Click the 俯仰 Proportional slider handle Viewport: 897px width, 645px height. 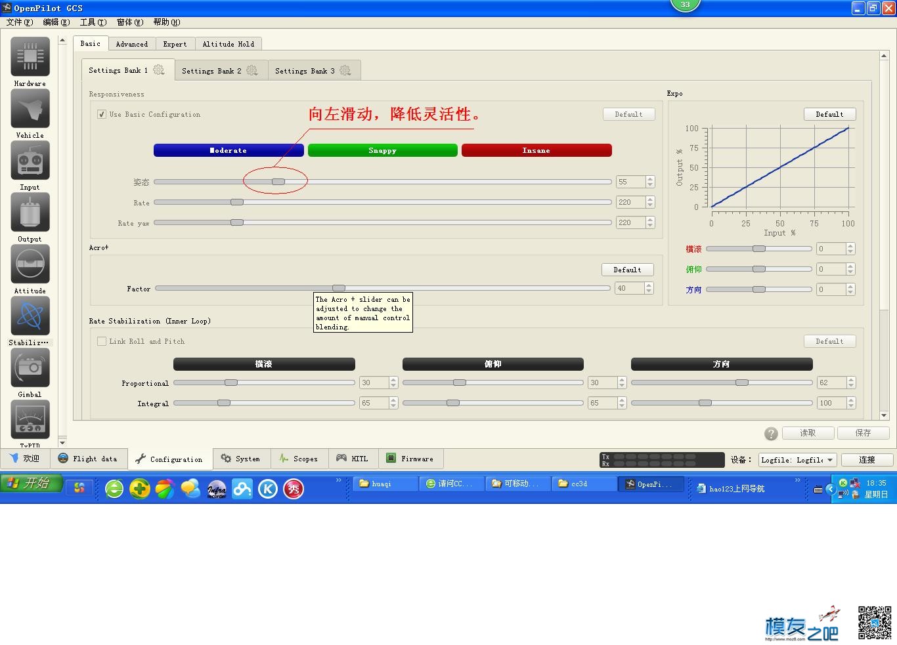(460, 383)
